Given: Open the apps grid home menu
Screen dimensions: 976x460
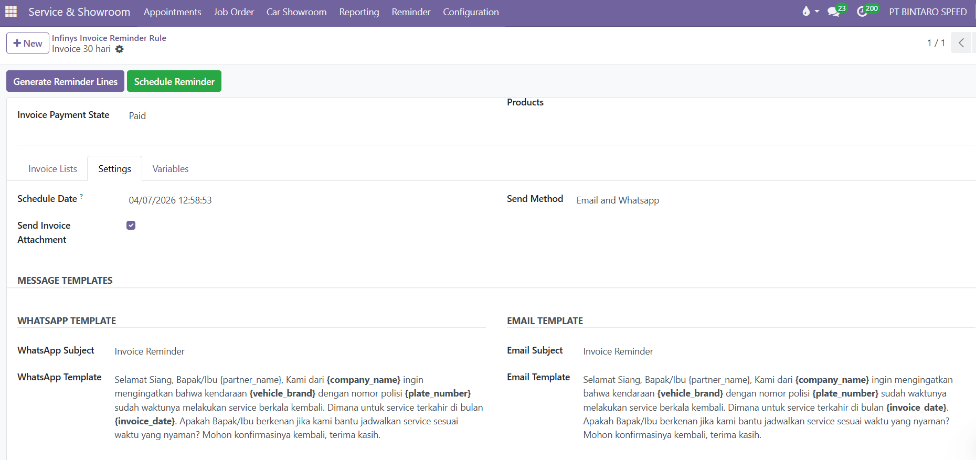Looking at the screenshot, I should 11,12.
